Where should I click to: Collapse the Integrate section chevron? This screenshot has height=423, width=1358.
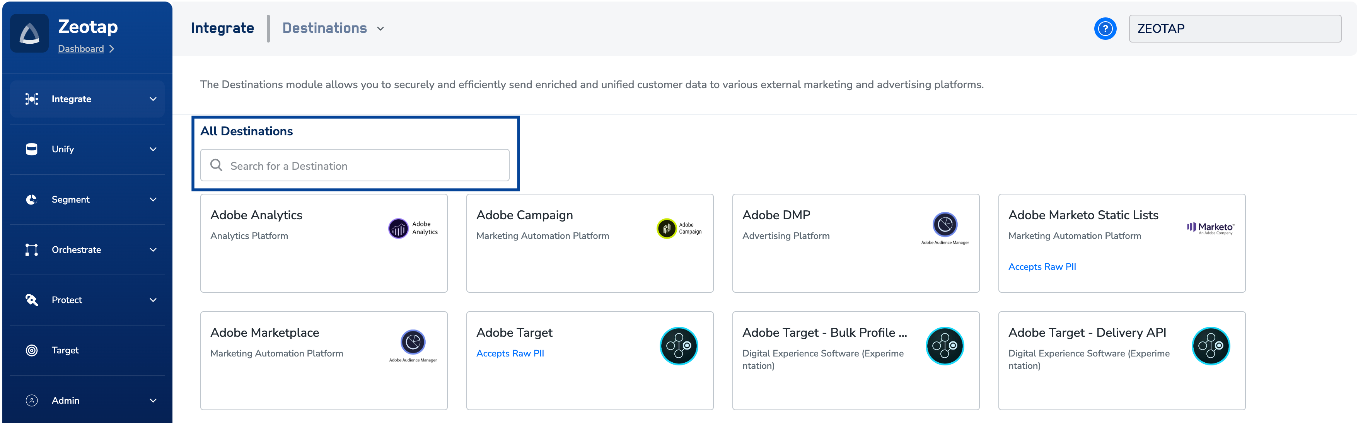153,99
